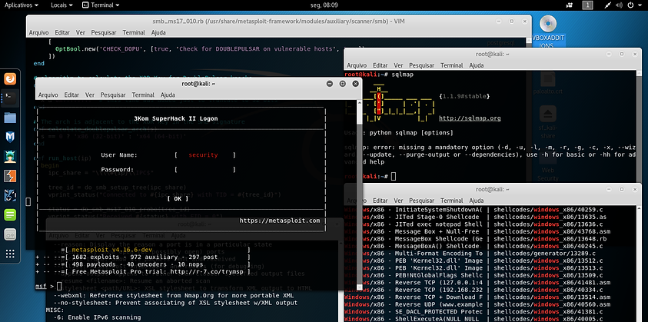Open the Locais menu
This screenshot has height=322, width=648.
click(x=61, y=5)
